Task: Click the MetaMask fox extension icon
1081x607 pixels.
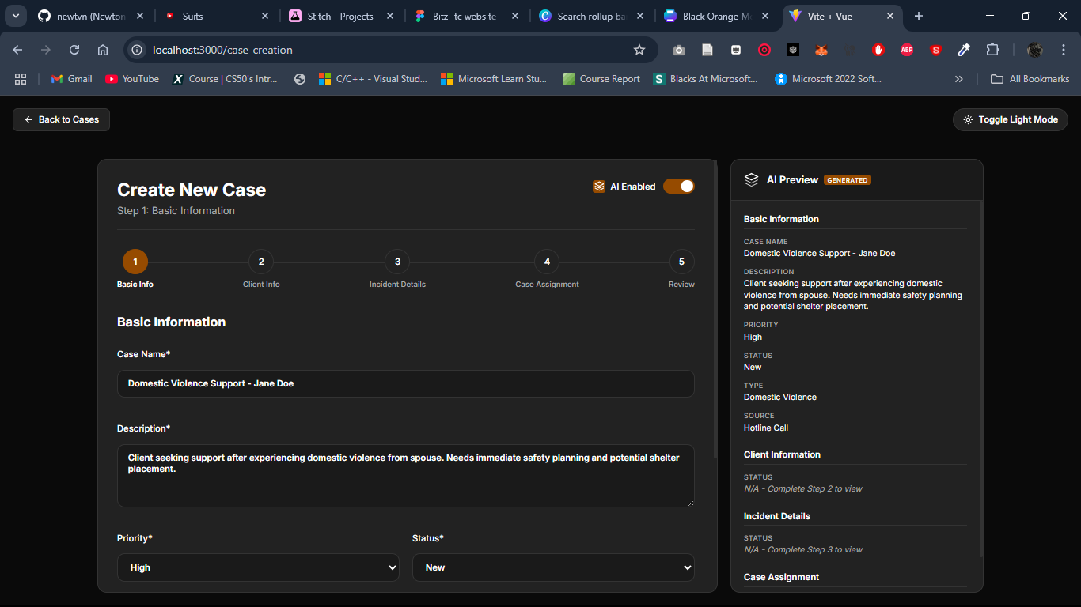Action: [821, 50]
